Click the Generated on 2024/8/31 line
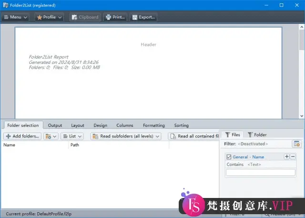The height and width of the screenshot is (218, 305). (x=63, y=62)
